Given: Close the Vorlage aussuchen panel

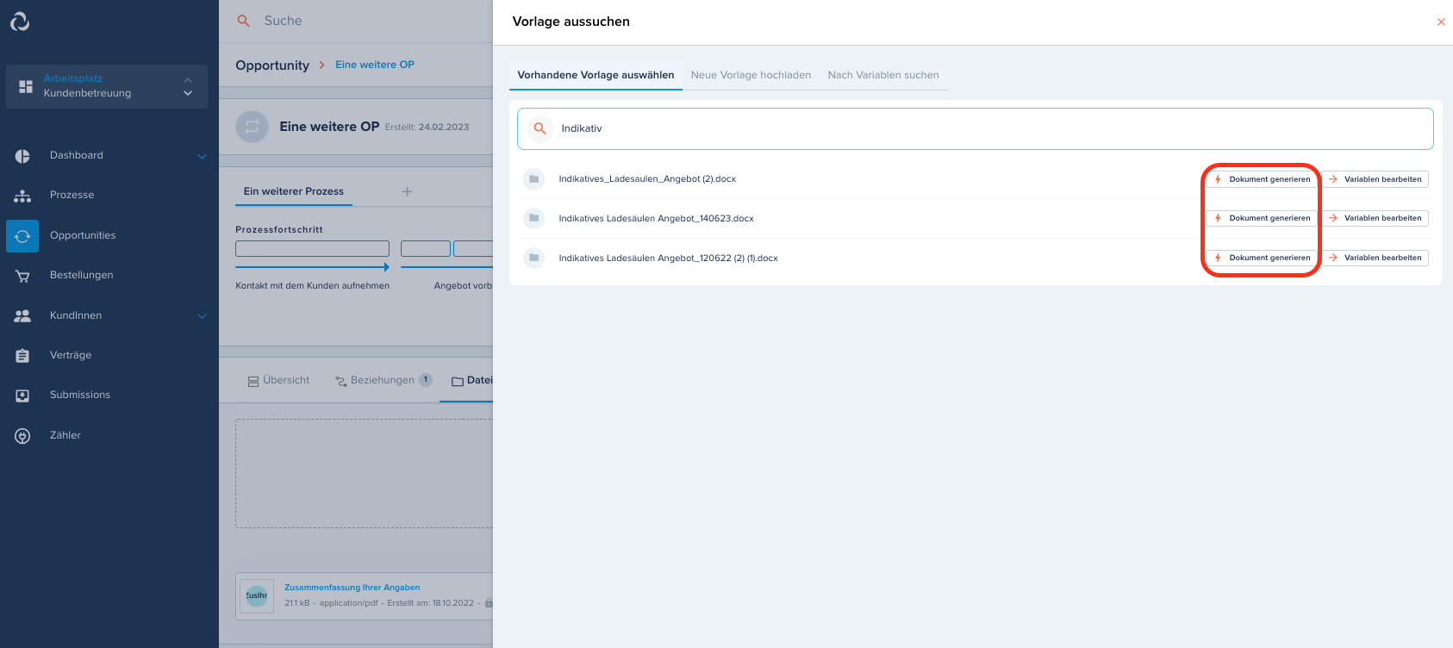Looking at the screenshot, I should pos(1441,22).
